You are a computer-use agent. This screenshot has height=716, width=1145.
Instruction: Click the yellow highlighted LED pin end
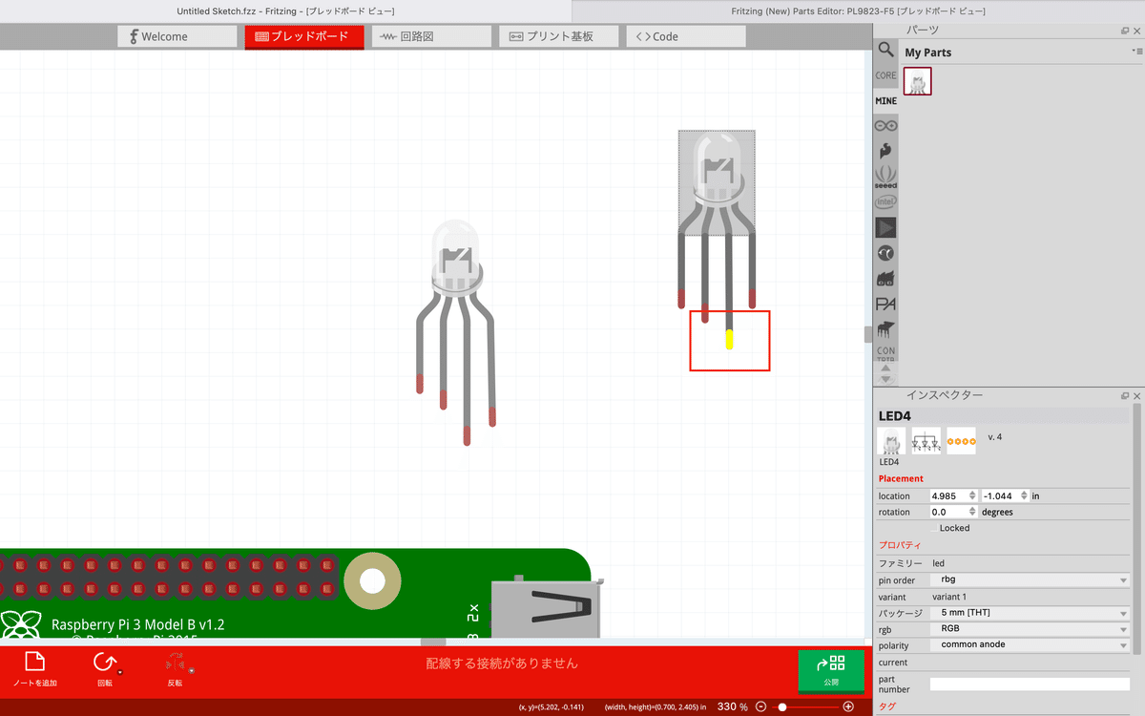[x=729, y=339]
